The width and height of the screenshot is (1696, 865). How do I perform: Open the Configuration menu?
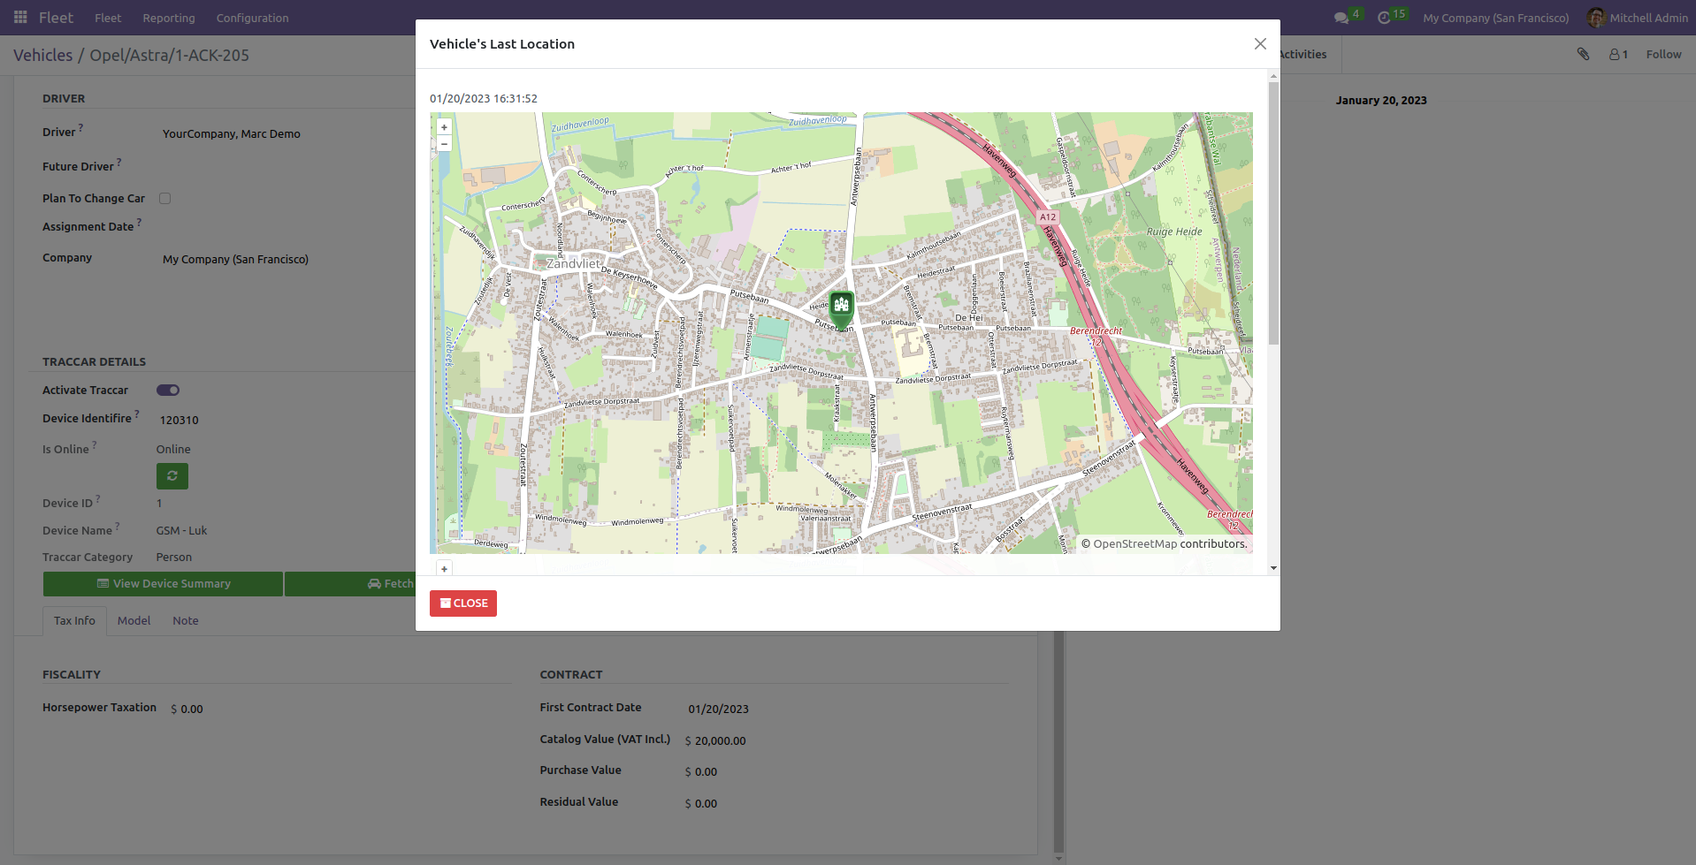pos(252,18)
